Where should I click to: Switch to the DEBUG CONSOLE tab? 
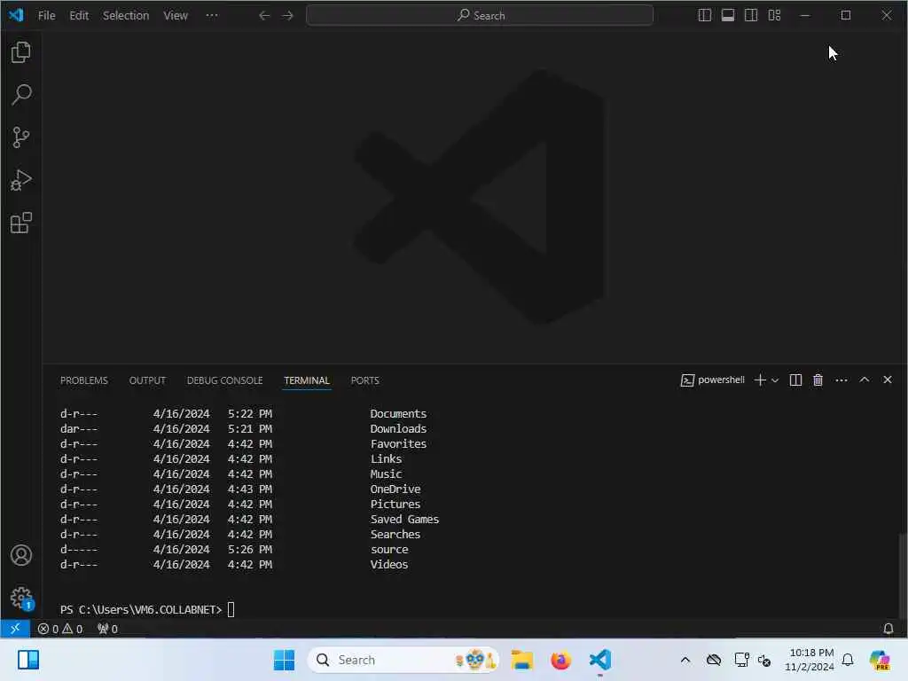tap(224, 380)
